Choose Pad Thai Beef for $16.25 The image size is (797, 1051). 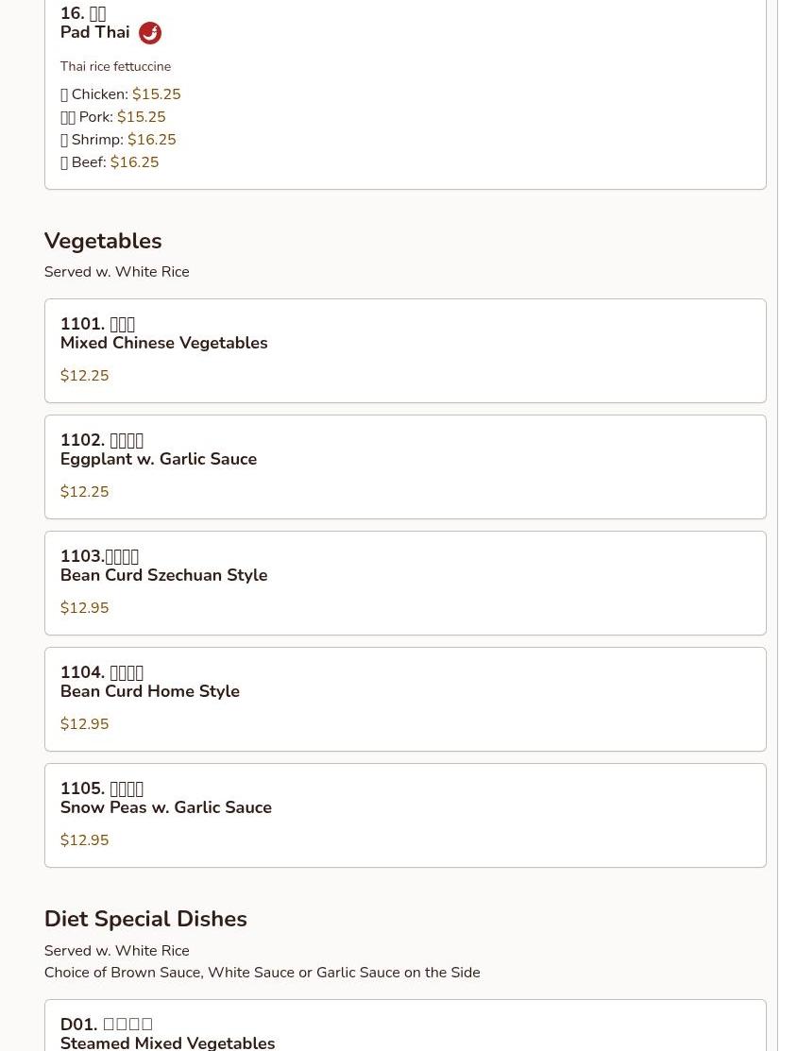pyautogui.click(x=110, y=162)
